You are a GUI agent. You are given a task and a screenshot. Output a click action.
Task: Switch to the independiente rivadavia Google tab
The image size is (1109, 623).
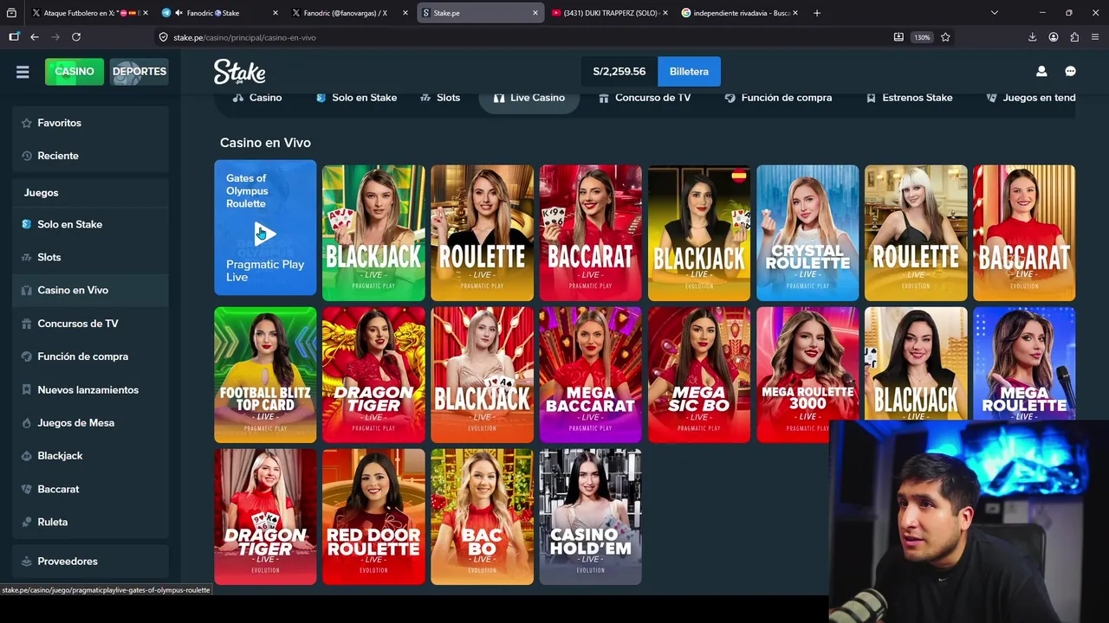739,13
